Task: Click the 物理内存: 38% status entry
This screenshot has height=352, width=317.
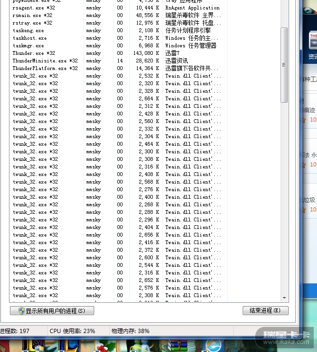Action: tap(131, 331)
